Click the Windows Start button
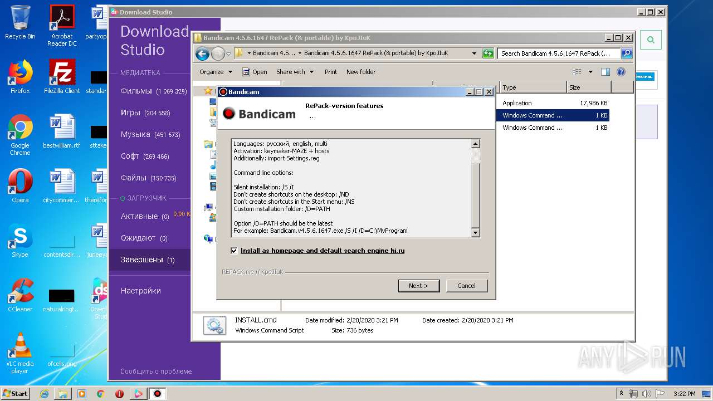The width and height of the screenshot is (713, 401). click(15, 394)
